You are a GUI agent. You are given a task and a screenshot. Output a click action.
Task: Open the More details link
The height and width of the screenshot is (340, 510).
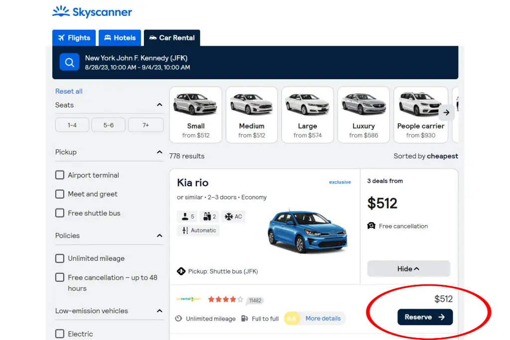pyautogui.click(x=323, y=319)
